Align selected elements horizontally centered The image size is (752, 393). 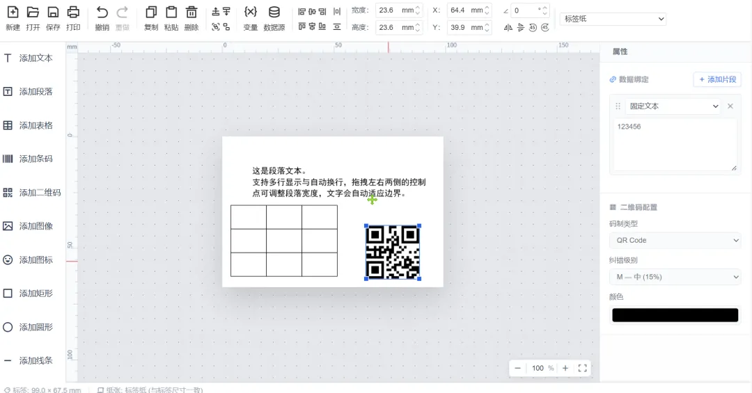[x=312, y=11]
